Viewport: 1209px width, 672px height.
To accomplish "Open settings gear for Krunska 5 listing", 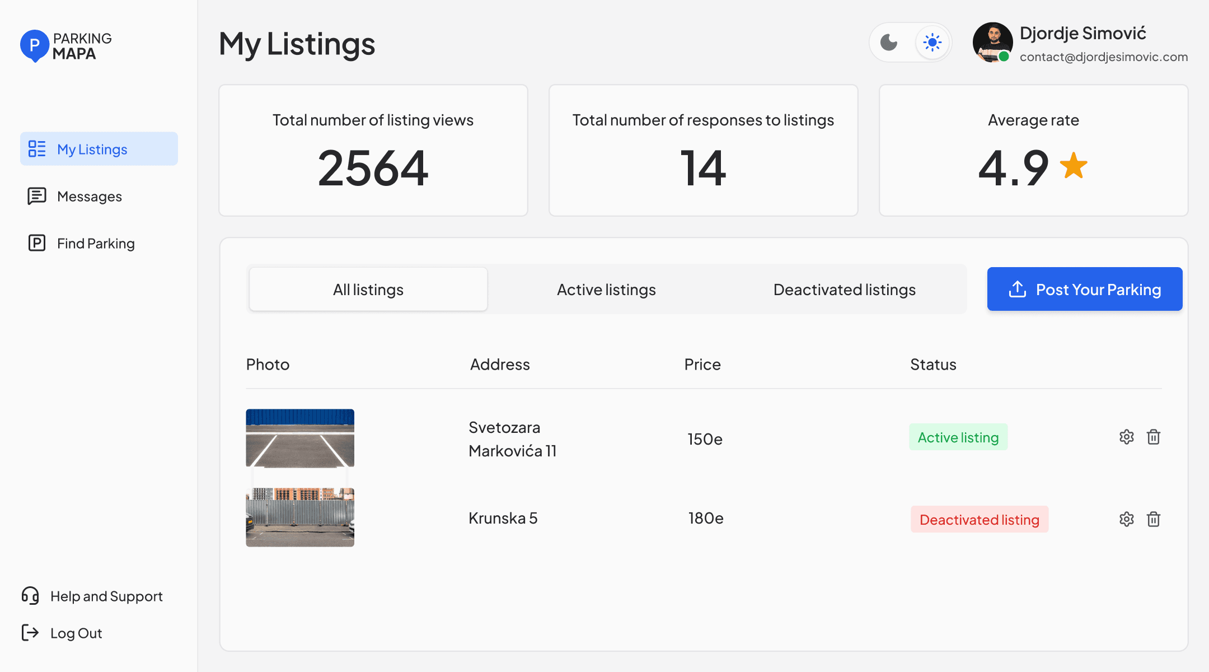I will tap(1126, 519).
